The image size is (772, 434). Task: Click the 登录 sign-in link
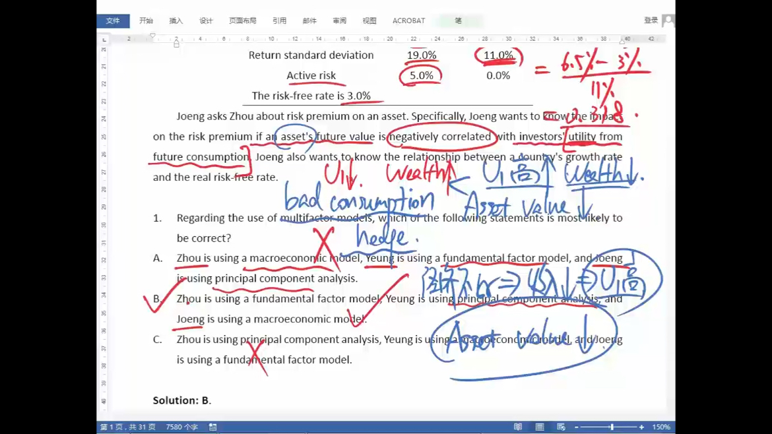651,20
